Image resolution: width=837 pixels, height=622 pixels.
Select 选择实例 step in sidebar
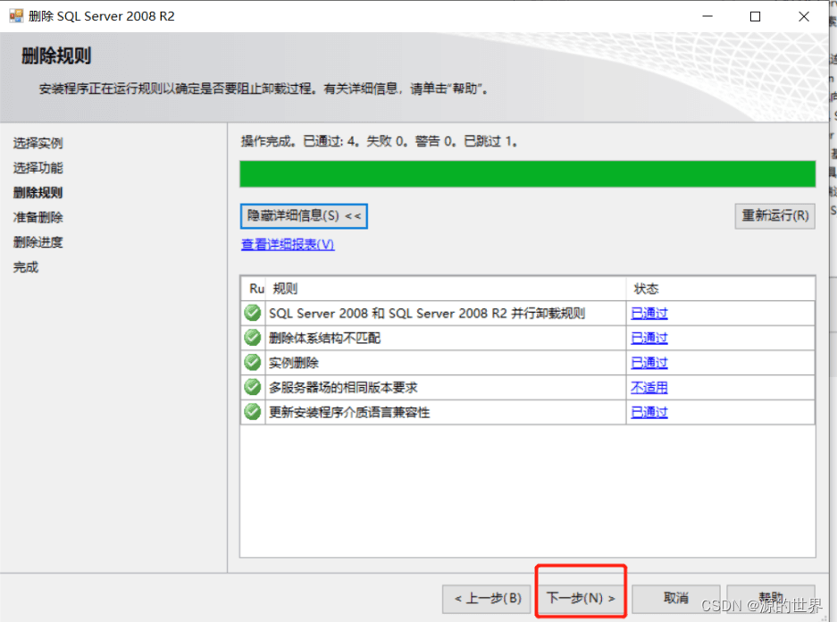[x=38, y=143]
